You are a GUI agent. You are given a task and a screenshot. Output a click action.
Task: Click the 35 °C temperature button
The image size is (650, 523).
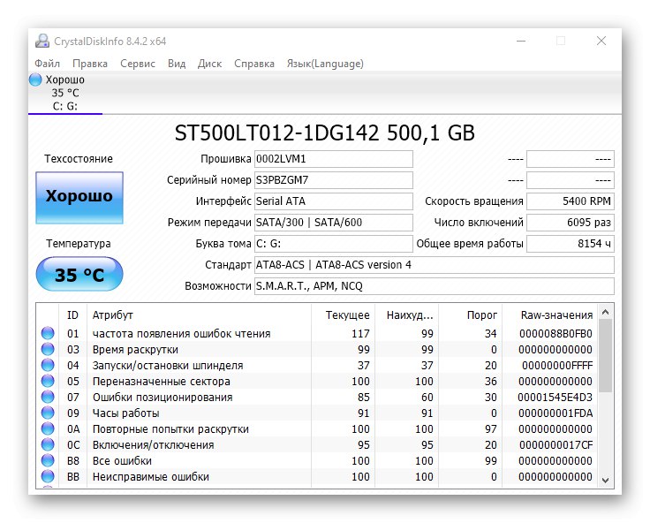(79, 275)
